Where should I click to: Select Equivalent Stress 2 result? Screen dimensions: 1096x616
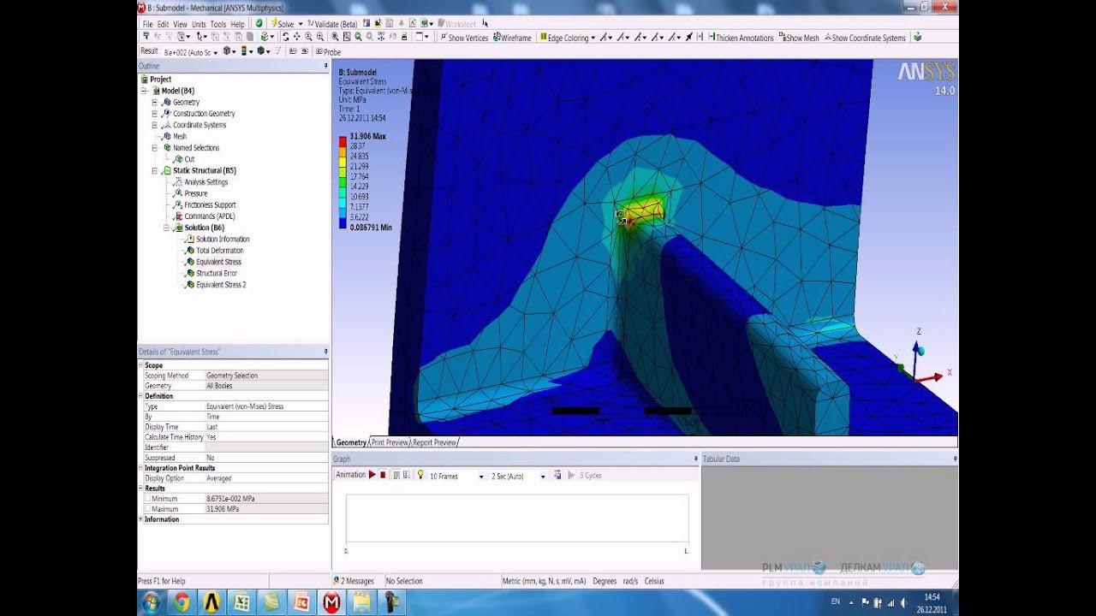point(221,285)
